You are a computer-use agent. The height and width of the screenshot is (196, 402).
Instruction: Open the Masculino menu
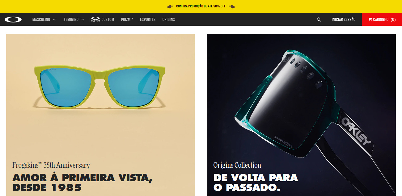41,19
